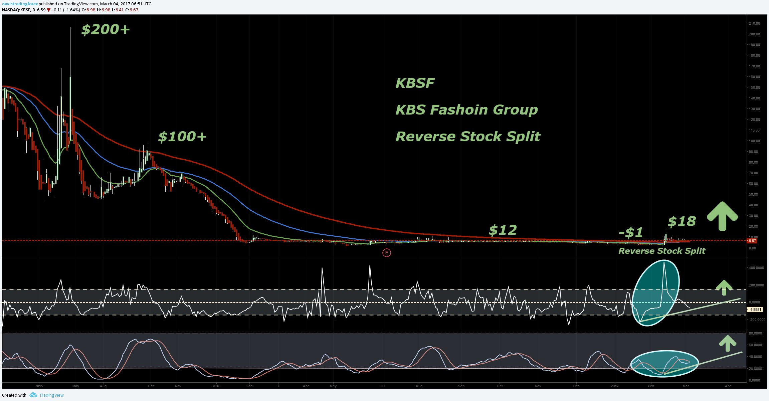
Task: Click the 2017 time axis label
Action: click(614, 386)
